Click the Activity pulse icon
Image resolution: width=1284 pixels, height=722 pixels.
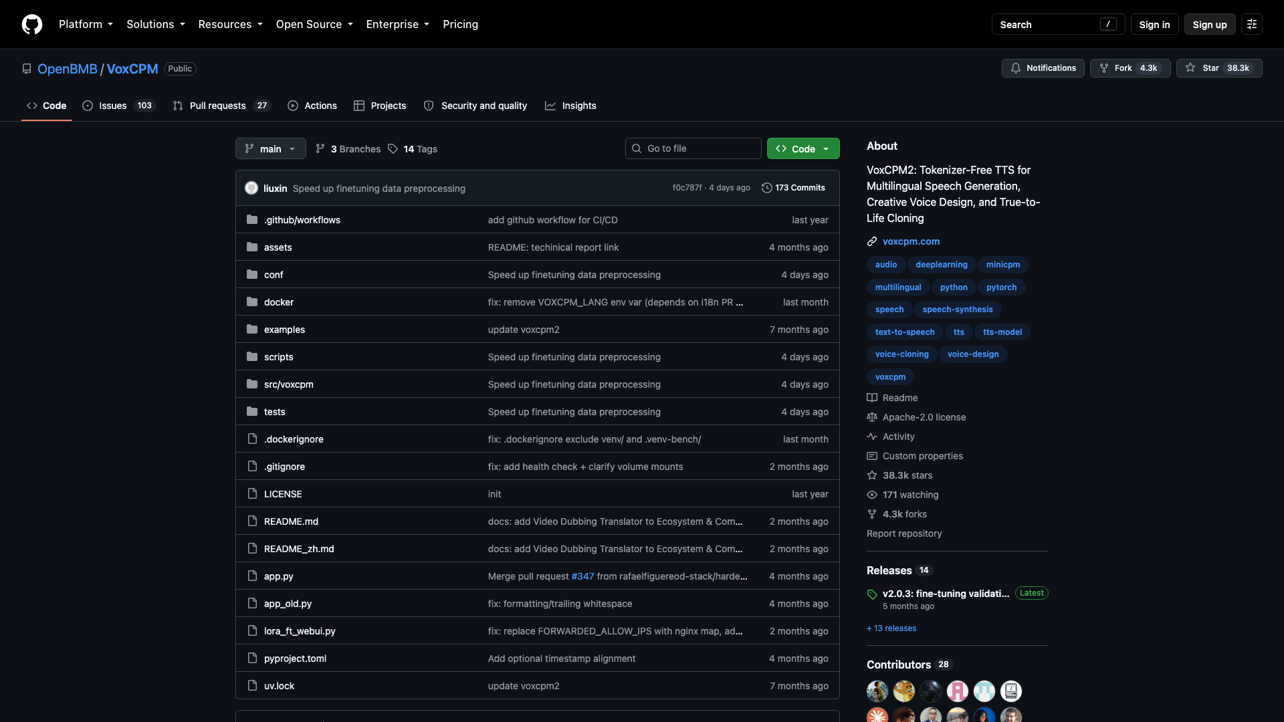[x=872, y=437]
